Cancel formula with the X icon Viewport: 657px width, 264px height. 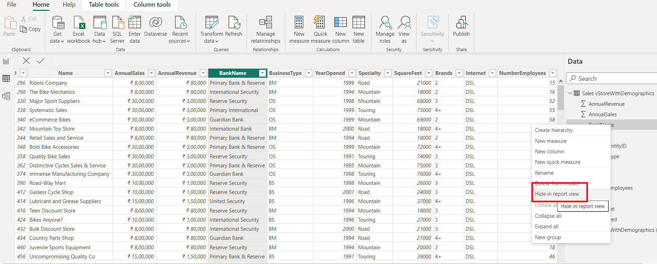(x=26, y=61)
